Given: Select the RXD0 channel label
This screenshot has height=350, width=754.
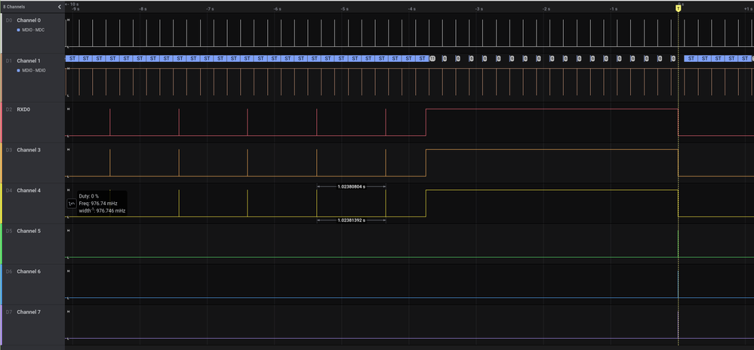Looking at the screenshot, I should coord(23,109).
